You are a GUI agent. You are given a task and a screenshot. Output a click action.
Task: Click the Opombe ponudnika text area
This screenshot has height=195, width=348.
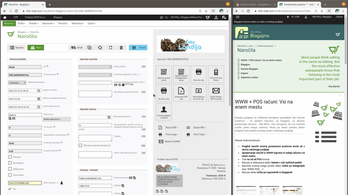95,94
